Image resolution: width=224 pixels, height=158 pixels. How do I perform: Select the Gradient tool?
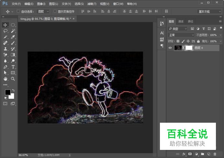(x=13, y=55)
